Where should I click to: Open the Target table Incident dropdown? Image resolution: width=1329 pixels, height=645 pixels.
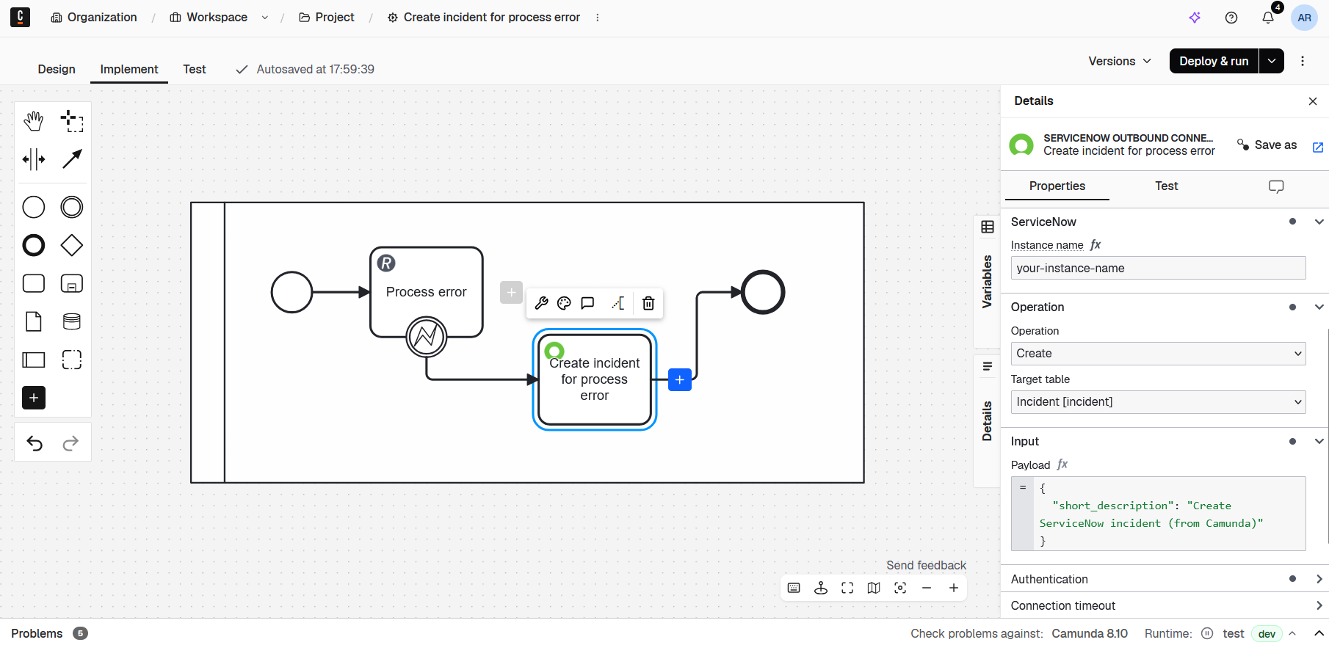pos(1158,402)
